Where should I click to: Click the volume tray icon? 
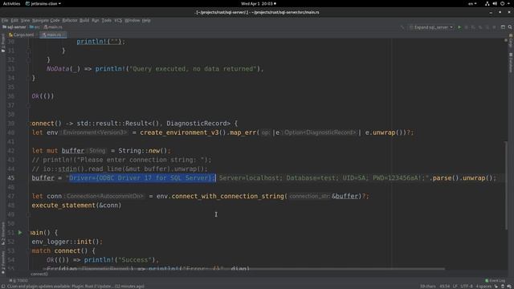pyautogui.click(x=495, y=3)
